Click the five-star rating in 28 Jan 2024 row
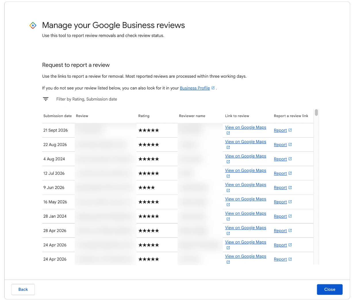Screen dimensions: 355x300 pos(149,216)
